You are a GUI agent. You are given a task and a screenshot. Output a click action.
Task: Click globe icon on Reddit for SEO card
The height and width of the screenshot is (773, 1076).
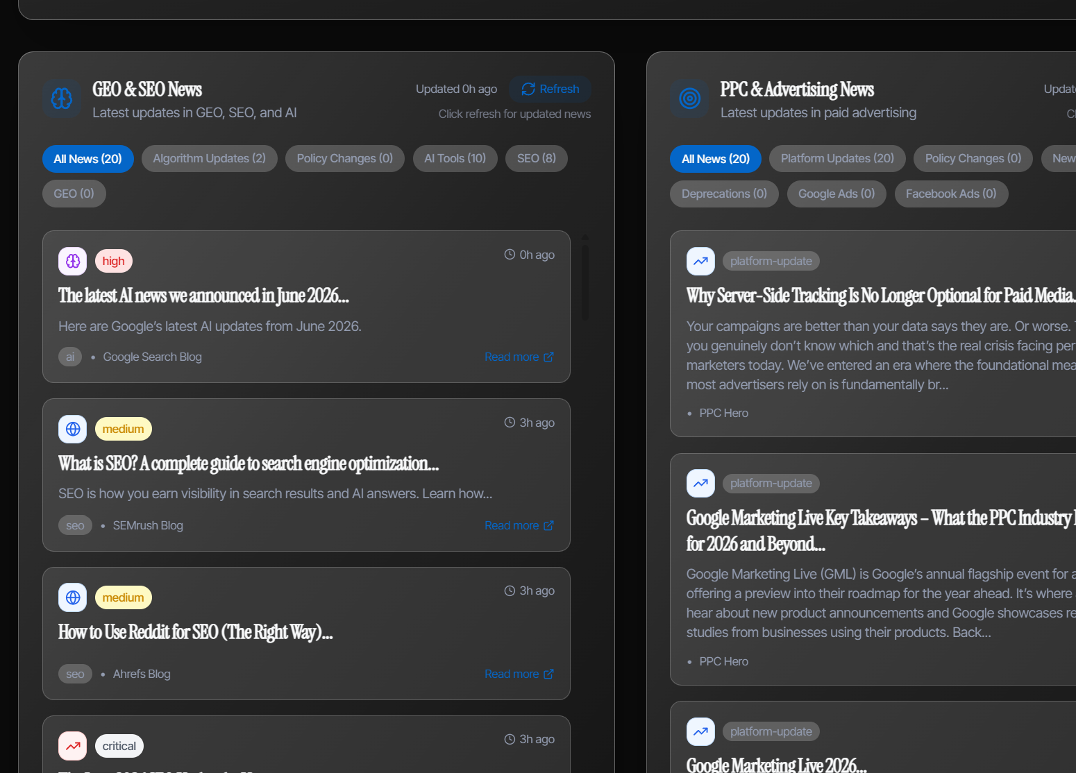coord(73,597)
